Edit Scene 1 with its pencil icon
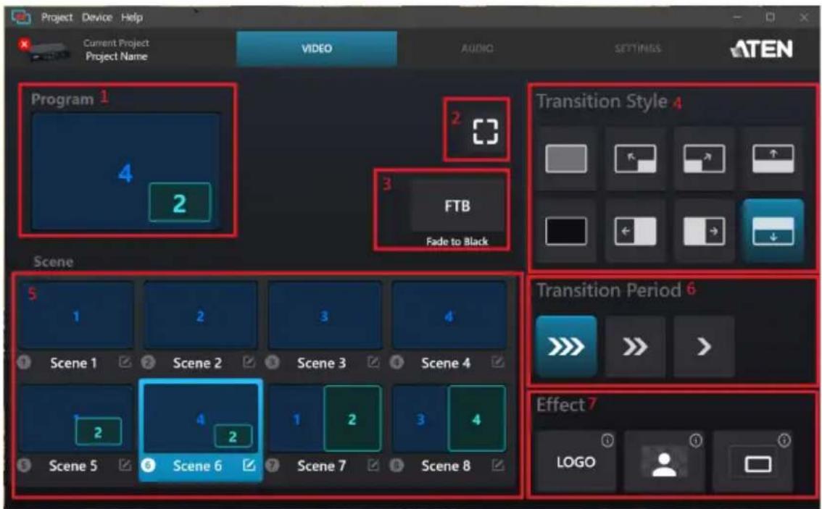 125,362
